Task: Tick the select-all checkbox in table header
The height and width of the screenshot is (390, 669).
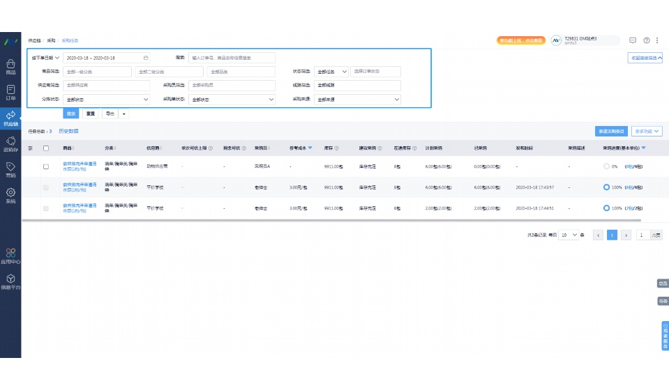Action: click(46, 148)
